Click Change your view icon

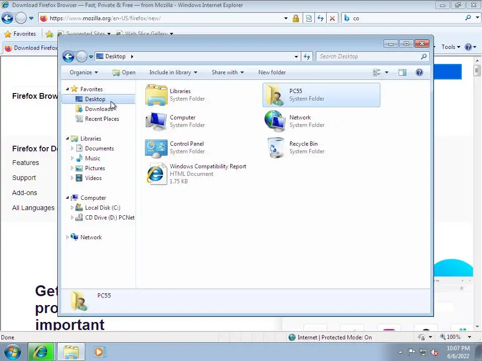pyautogui.click(x=377, y=72)
